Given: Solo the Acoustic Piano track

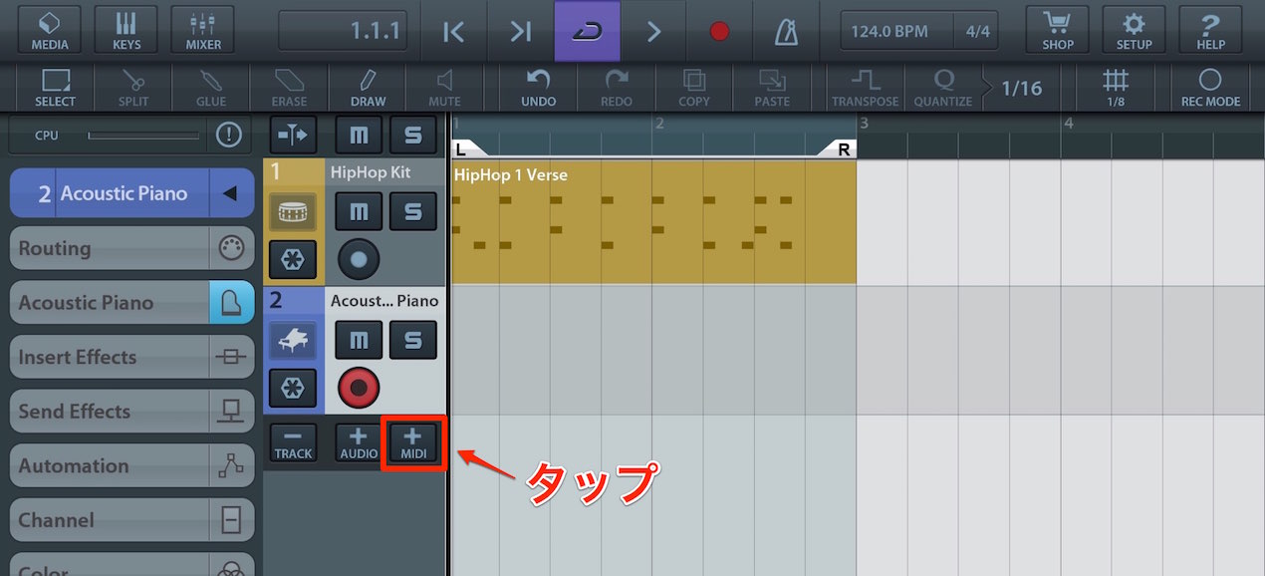Looking at the screenshot, I should click(x=412, y=341).
